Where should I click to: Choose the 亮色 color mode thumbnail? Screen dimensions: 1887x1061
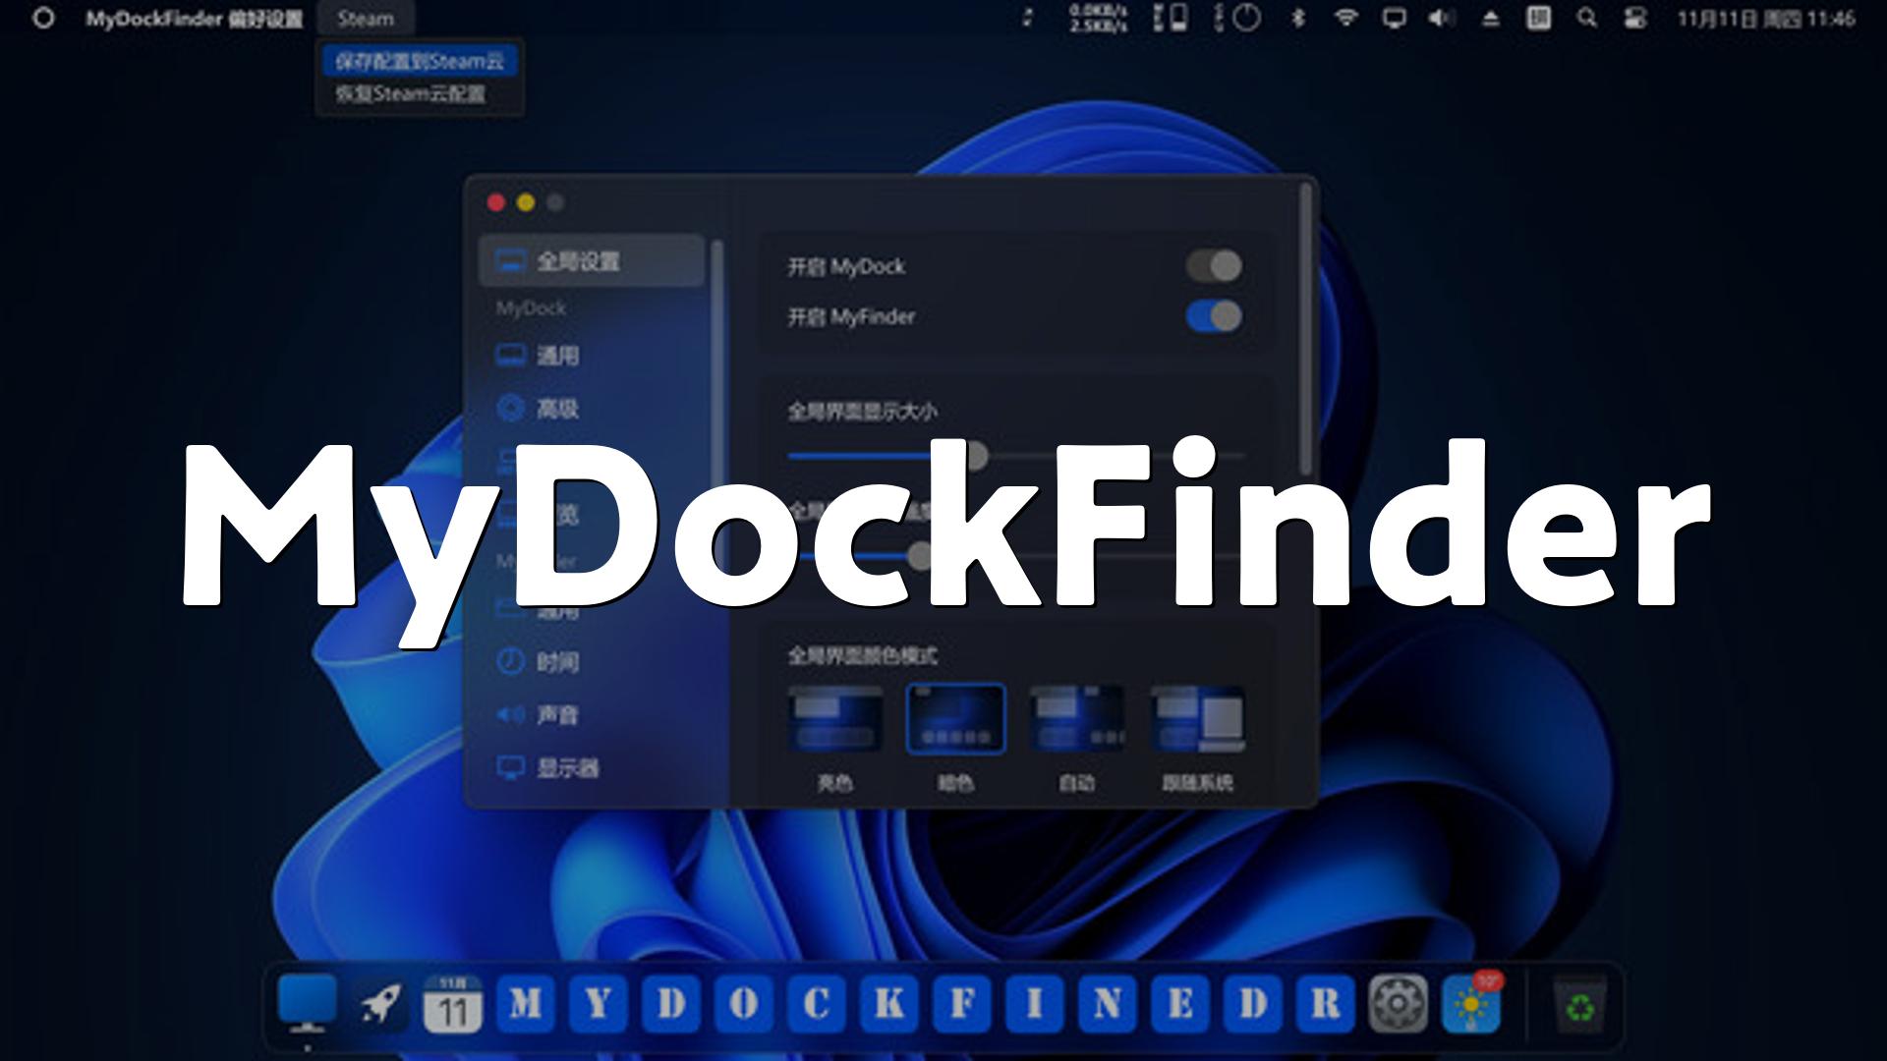(x=835, y=719)
